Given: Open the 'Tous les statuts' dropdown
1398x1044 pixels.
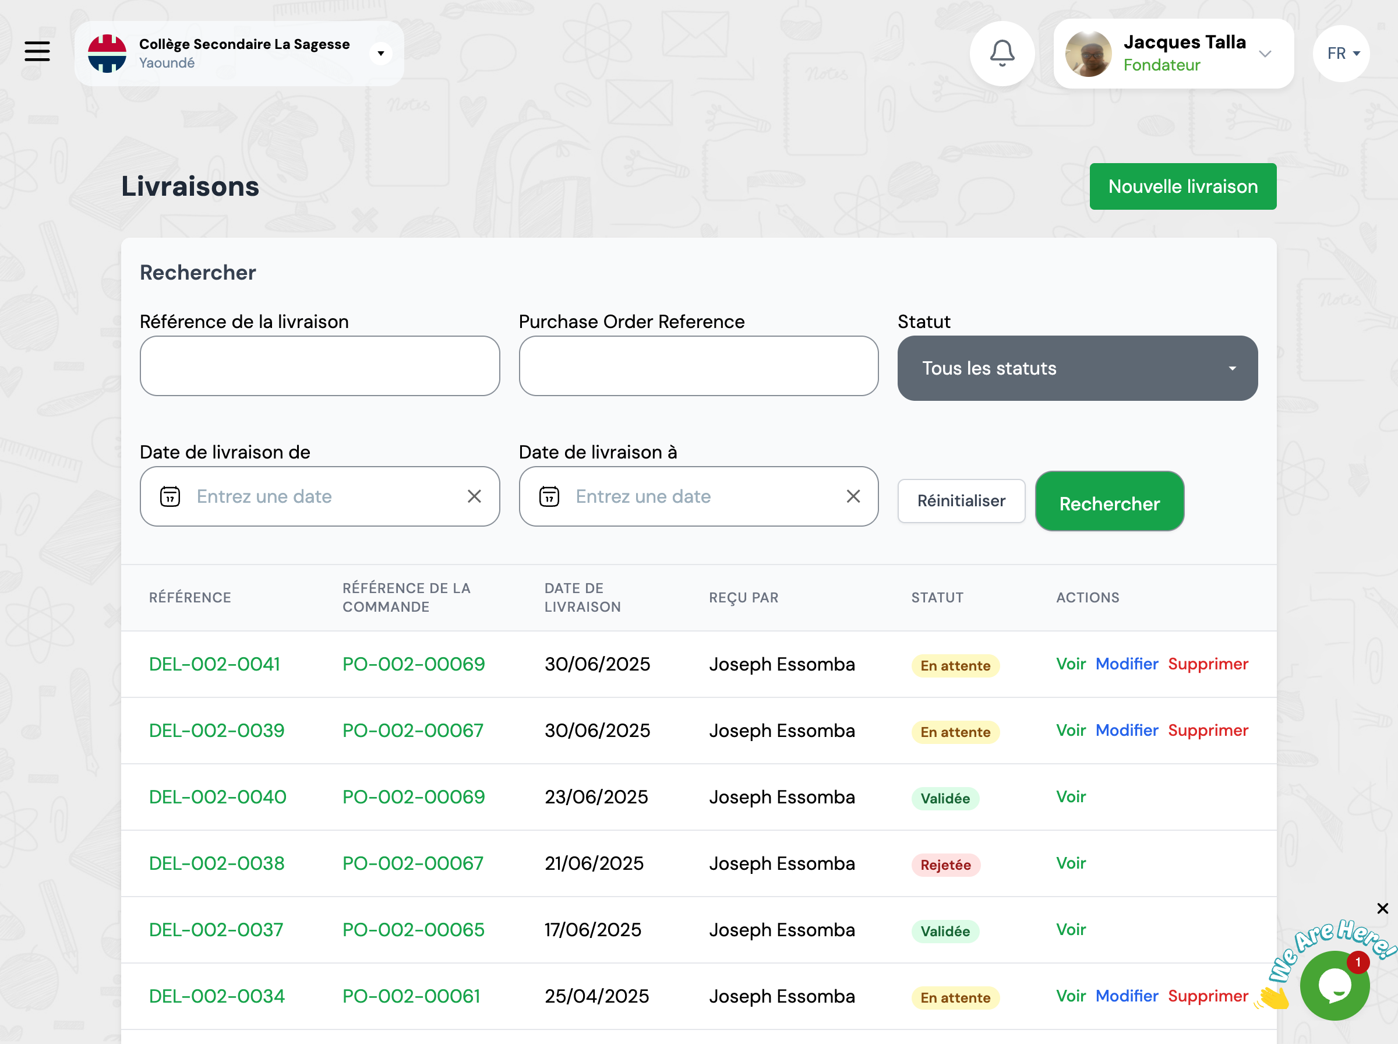Looking at the screenshot, I should [1077, 368].
